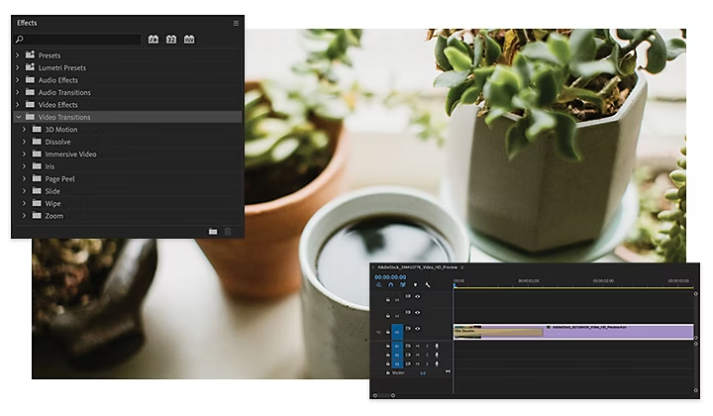The image size is (713, 416).
Task: Expand the Lumetri Presets folder
Action: tap(18, 67)
